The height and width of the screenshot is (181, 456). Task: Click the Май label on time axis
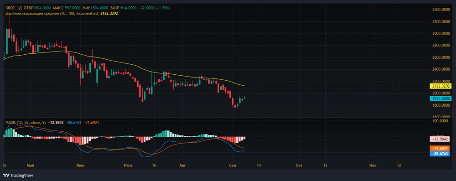pyautogui.click(x=30, y=165)
